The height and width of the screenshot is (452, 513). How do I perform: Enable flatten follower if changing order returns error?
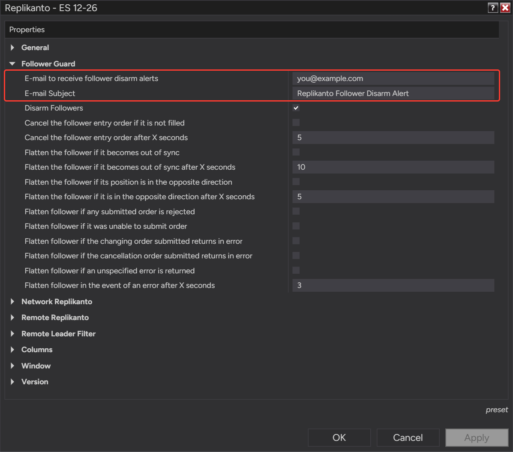tap(296, 241)
